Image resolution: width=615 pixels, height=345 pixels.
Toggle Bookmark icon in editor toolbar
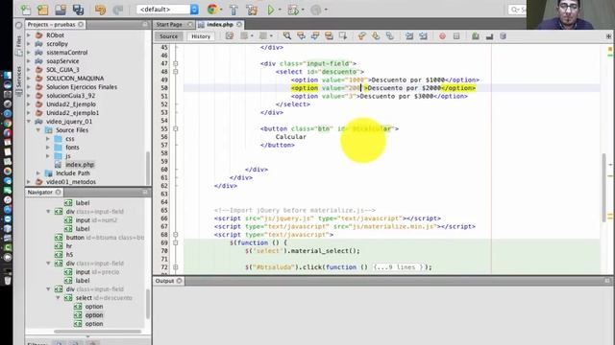(389, 36)
